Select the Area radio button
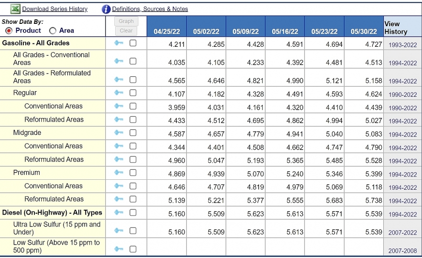 click(53, 31)
